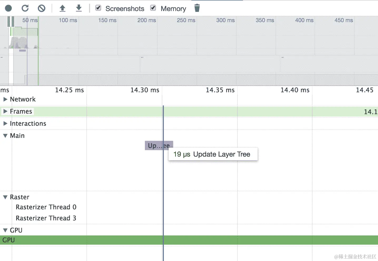Image resolution: width=378 pixels, height=261 pixels.
Task: Click the Frames track label
Action: [x=21, y=112]
